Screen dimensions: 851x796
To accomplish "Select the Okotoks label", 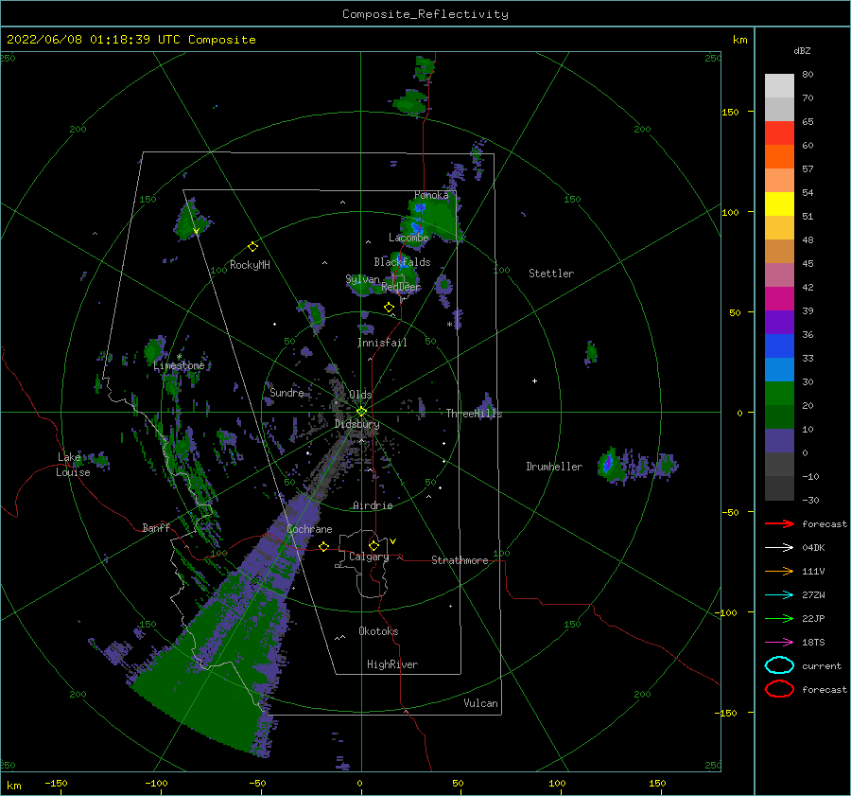I will coord(378,632).
